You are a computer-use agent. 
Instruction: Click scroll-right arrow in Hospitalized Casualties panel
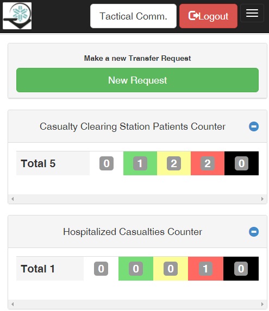(x=262, y=304)
